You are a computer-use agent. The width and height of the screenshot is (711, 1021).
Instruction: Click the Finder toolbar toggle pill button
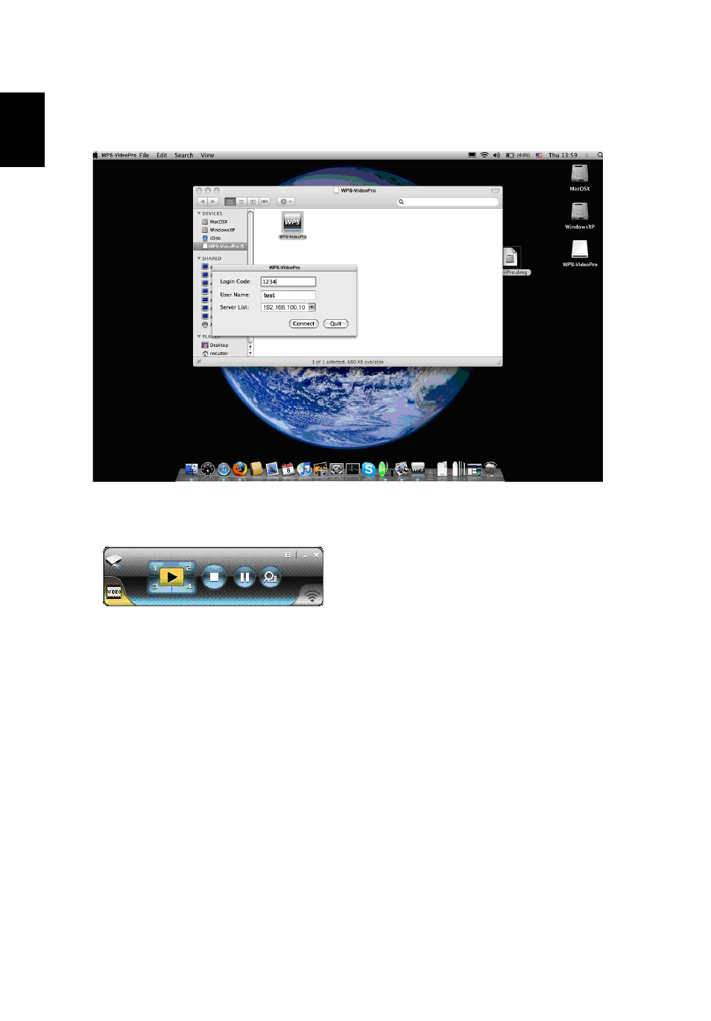495,190
